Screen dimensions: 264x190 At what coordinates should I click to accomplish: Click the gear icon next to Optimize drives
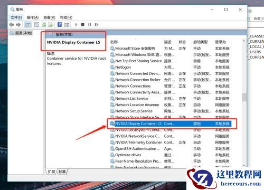pyautogui.click(x=112, y=155)
